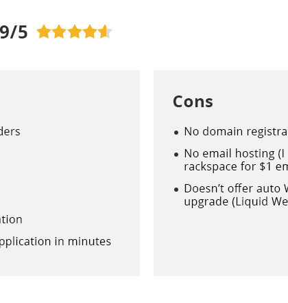Click the third gold rating star
This screenshot has height=303, width=288.
tap(75, 32)
